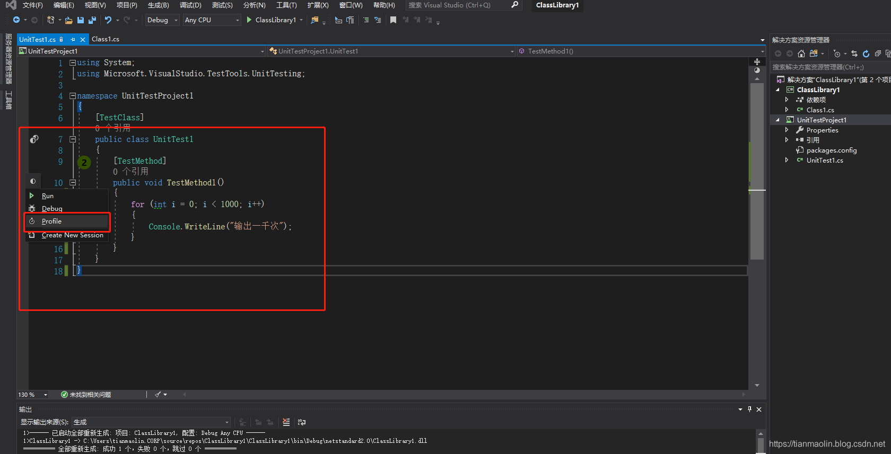This screenshot has height=454, width=891.
Task: Click the Pending Changes Filter clock icon
Action: (837, 54)
